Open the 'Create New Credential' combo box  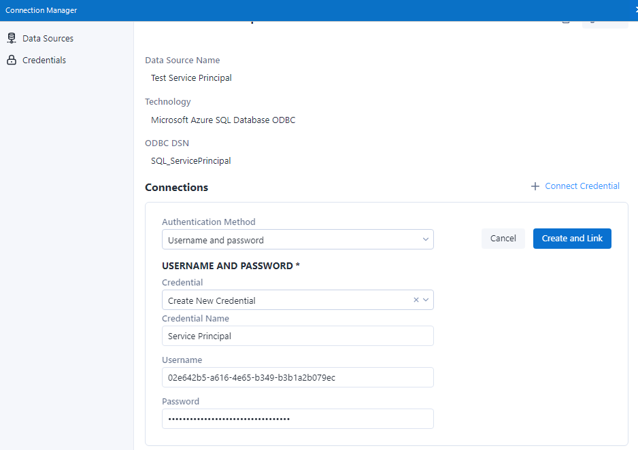pos(286,300)
